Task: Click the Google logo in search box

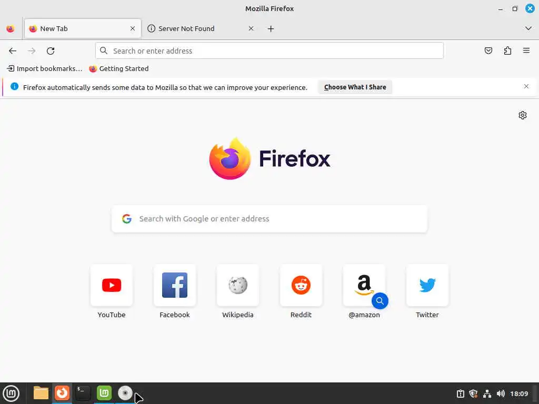Action: tap(127, 219)
